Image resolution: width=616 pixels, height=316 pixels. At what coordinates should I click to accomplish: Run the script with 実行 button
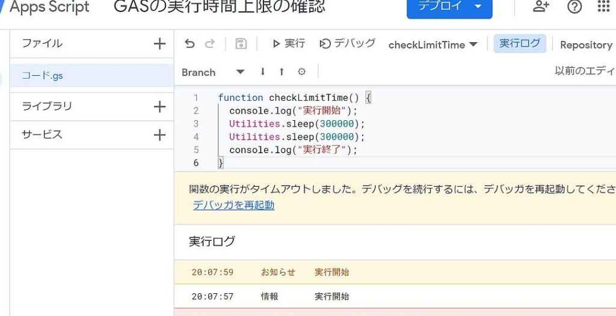coord(289,44)
